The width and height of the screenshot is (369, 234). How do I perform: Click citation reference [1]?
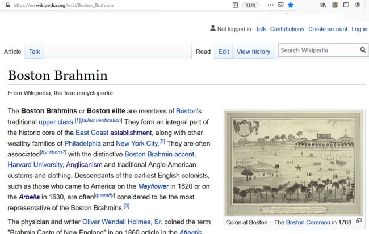[x=77, y=120]
